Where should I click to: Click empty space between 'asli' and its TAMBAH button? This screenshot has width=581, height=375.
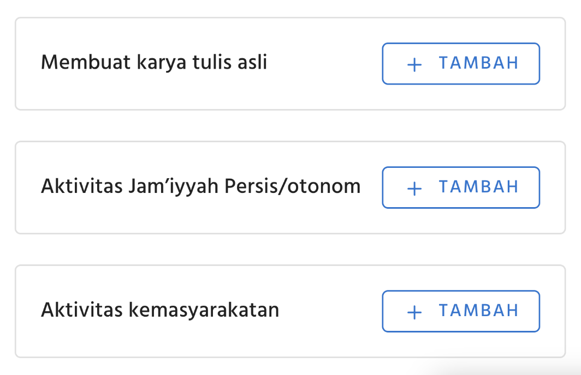pos(324,64)
